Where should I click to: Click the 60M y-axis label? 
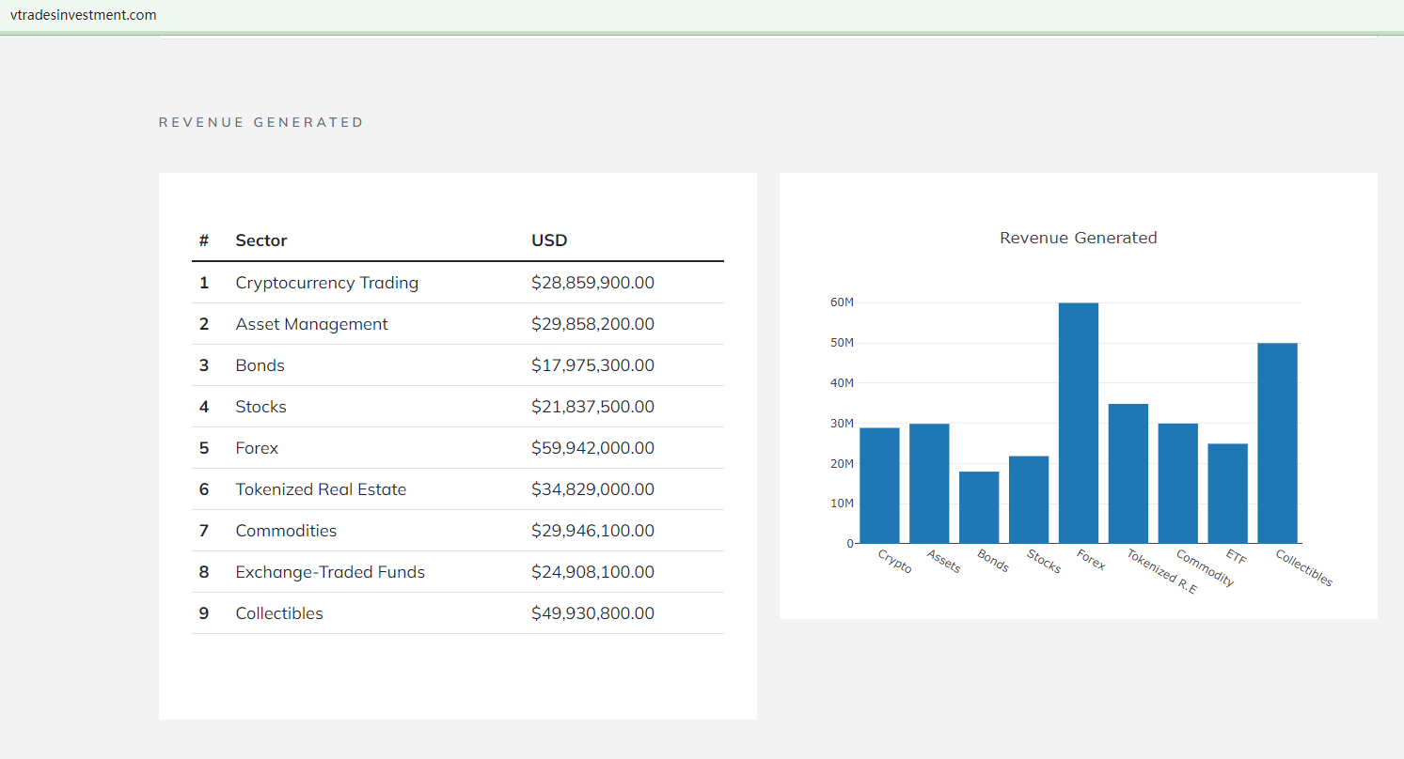842,302
